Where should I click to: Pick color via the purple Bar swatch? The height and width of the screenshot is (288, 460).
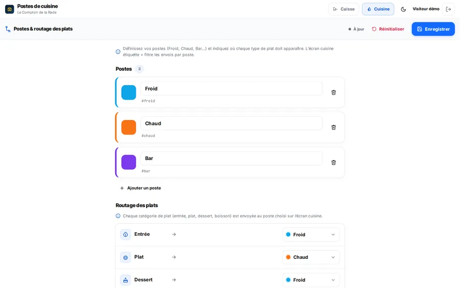[x=128, y=162]
